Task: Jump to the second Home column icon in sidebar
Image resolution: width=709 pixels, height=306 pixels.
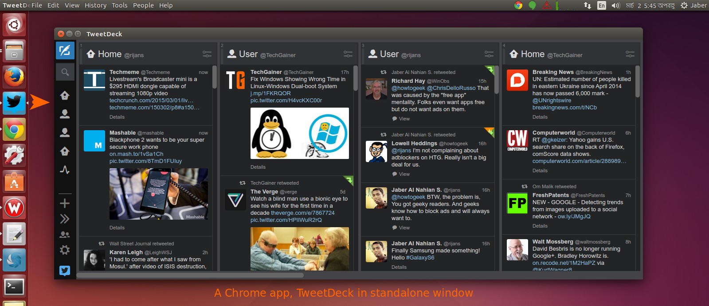Action: pos(65,151)
